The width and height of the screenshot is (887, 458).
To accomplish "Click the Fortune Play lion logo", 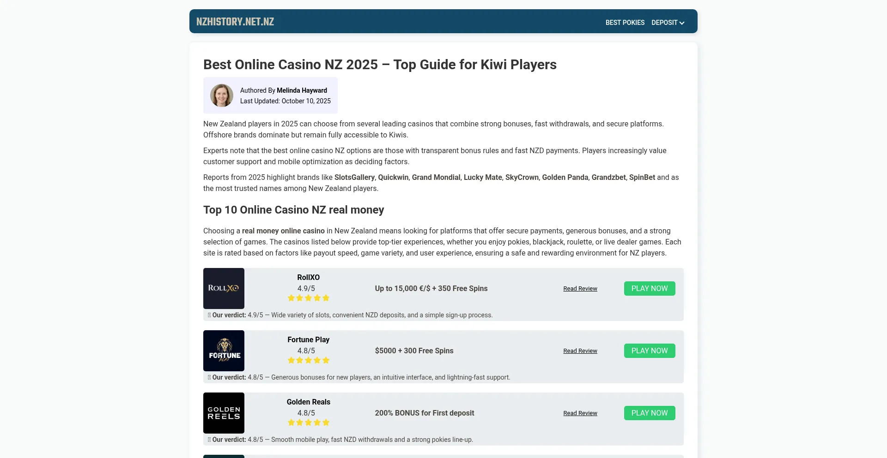I will 224,351.
